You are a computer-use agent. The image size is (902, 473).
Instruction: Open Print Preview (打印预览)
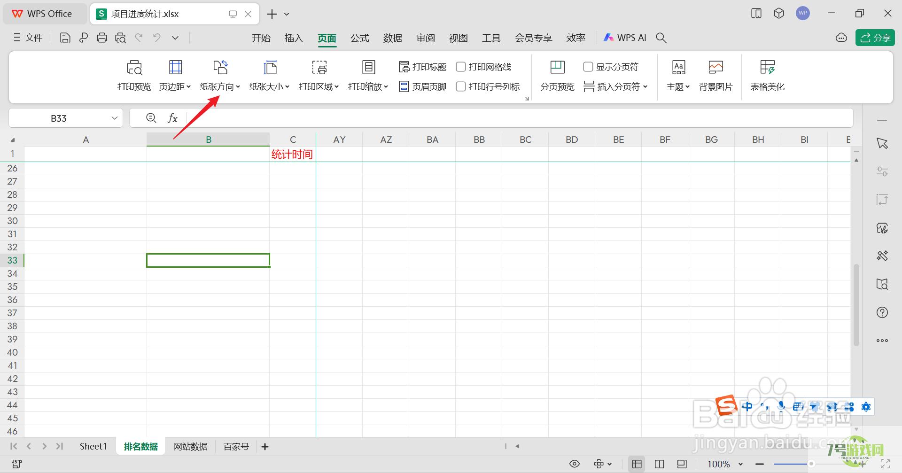point(134,75)
